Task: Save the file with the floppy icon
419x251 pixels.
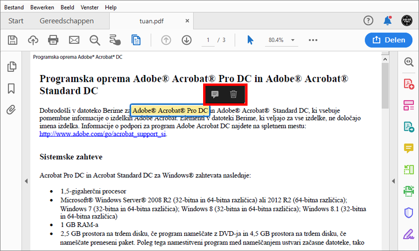Action: [x=13, y=40]
